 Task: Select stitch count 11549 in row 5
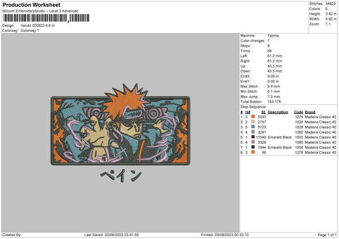261,137
